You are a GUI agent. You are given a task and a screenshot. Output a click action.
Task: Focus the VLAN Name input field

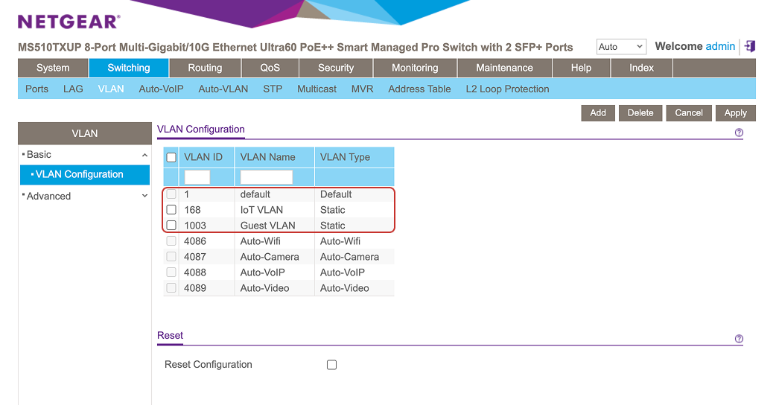(267, 177)
